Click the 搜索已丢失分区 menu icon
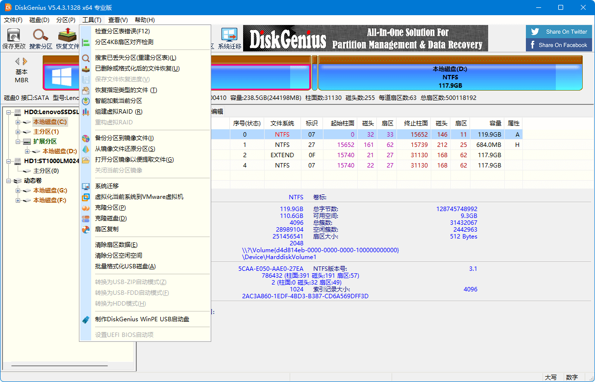 [x=86, y=58]
